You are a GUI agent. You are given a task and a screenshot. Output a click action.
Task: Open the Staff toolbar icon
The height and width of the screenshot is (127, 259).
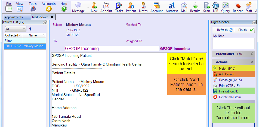pyautogui.click(x=249, y=6)
